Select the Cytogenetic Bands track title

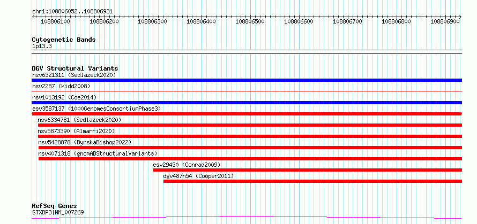(64, 40)
